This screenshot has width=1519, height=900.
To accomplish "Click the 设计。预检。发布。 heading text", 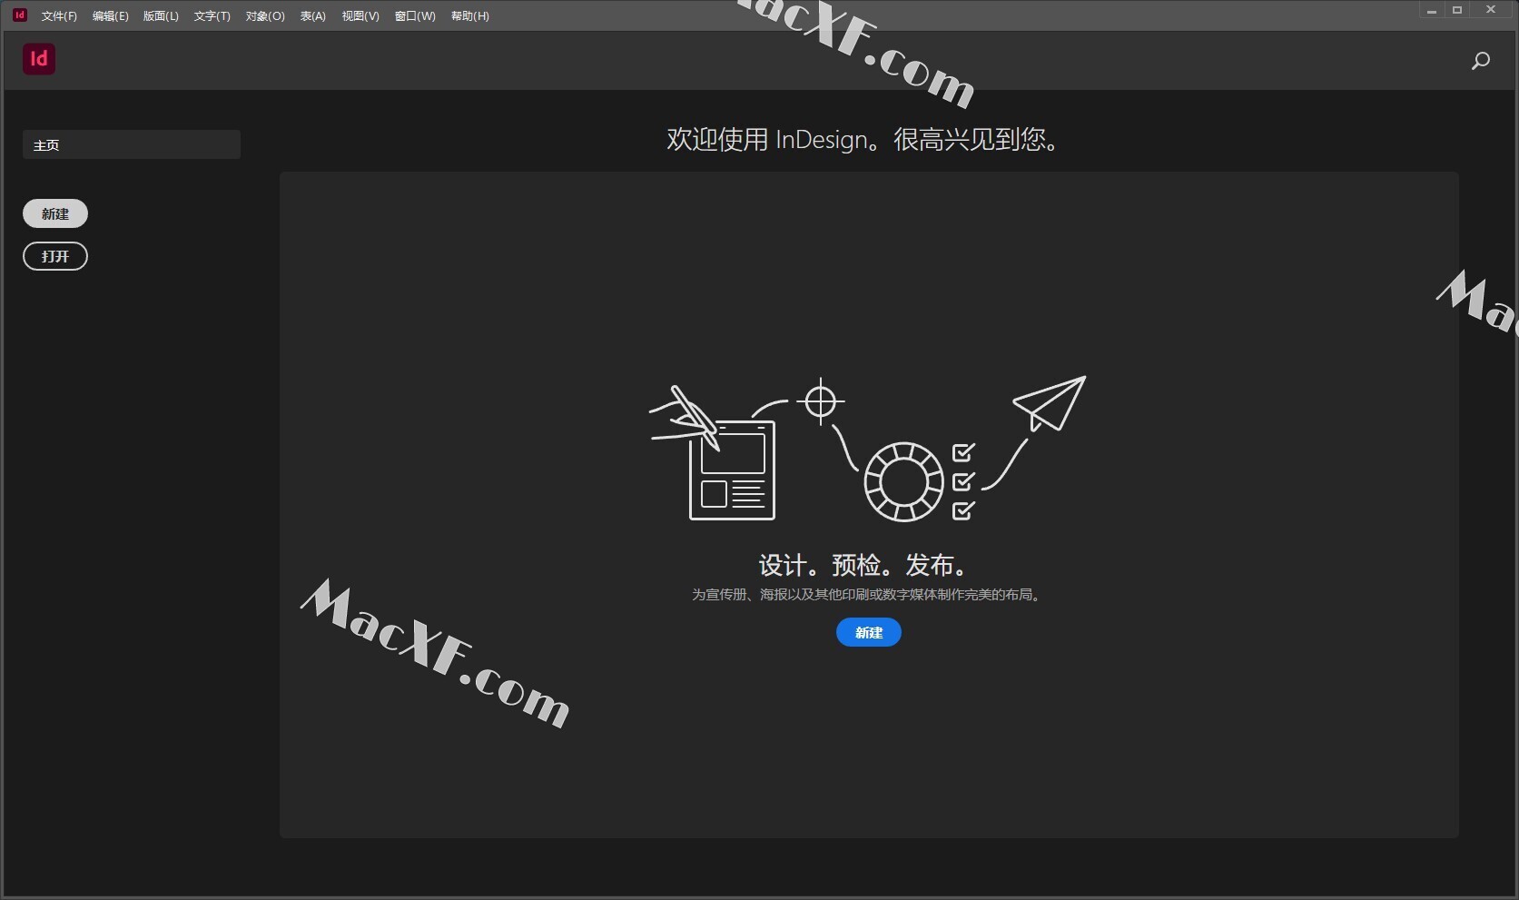I will [x=863, y=566].
